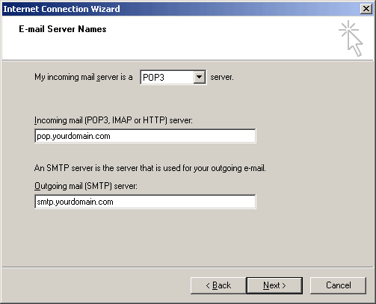This screenshot has width=376, height=304.
Task: Open the POP3 server type dropdown arrow
Action: (199, 77)
